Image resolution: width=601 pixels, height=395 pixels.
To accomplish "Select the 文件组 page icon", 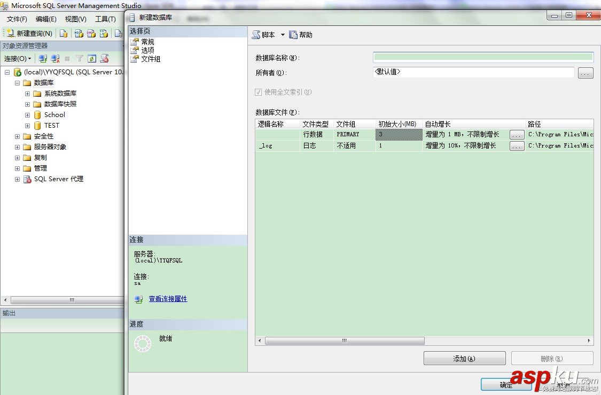I will tap(135, 59).
